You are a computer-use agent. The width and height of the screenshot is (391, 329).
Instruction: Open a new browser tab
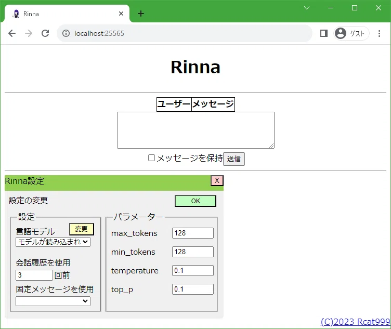(141, 14)
